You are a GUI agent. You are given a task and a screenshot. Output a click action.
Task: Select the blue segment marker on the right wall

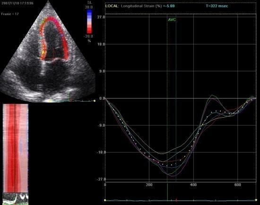pos(62,35)
